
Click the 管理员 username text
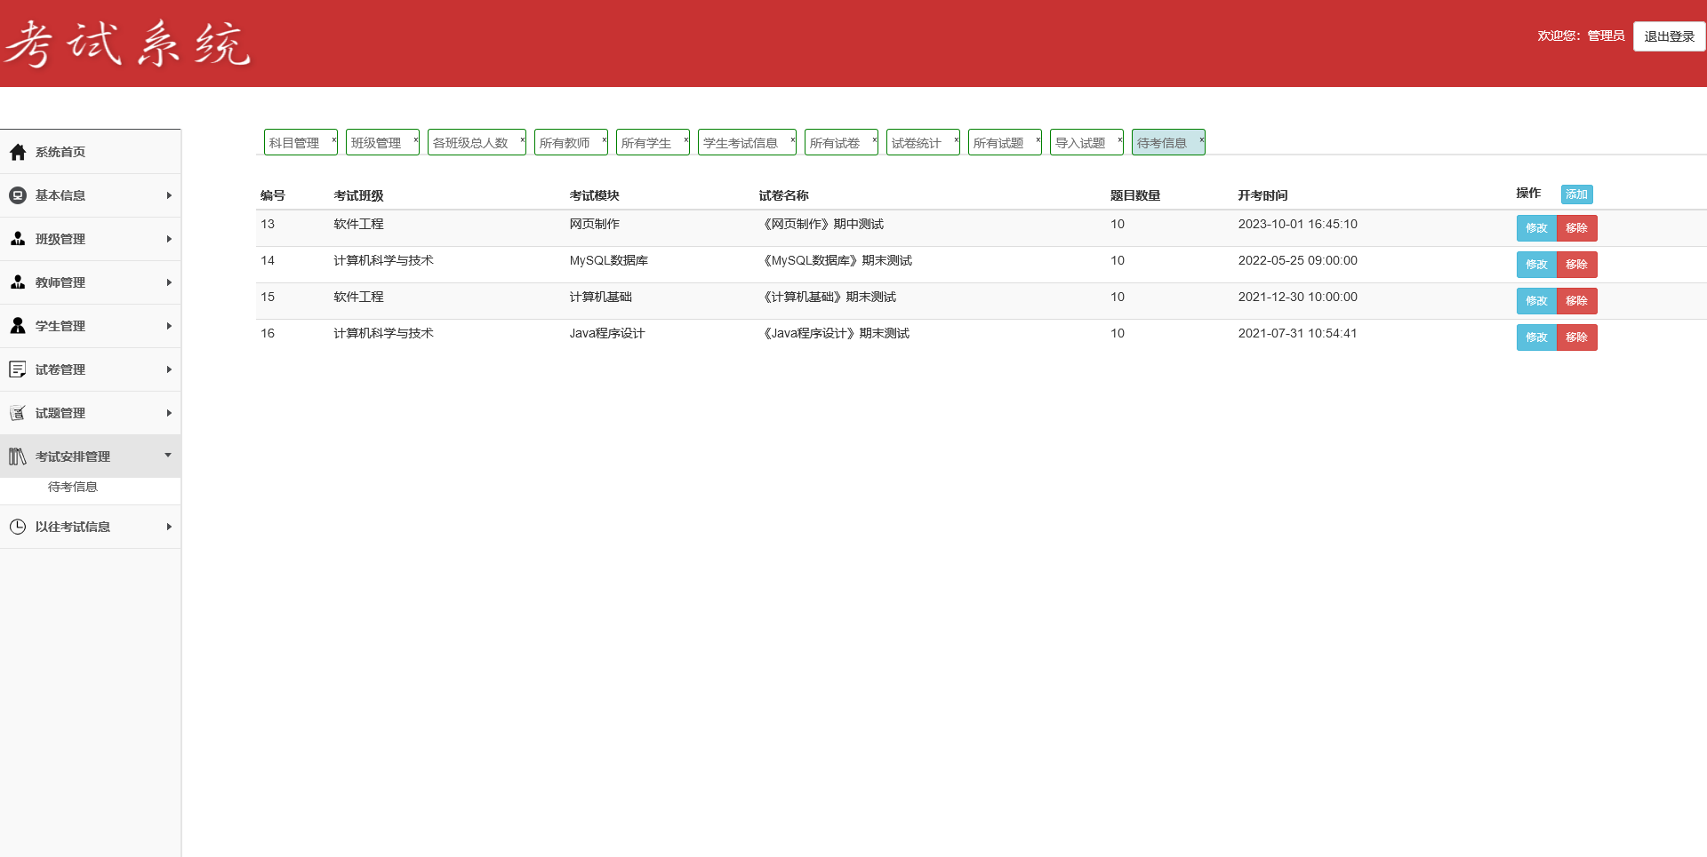point(1606,36)
